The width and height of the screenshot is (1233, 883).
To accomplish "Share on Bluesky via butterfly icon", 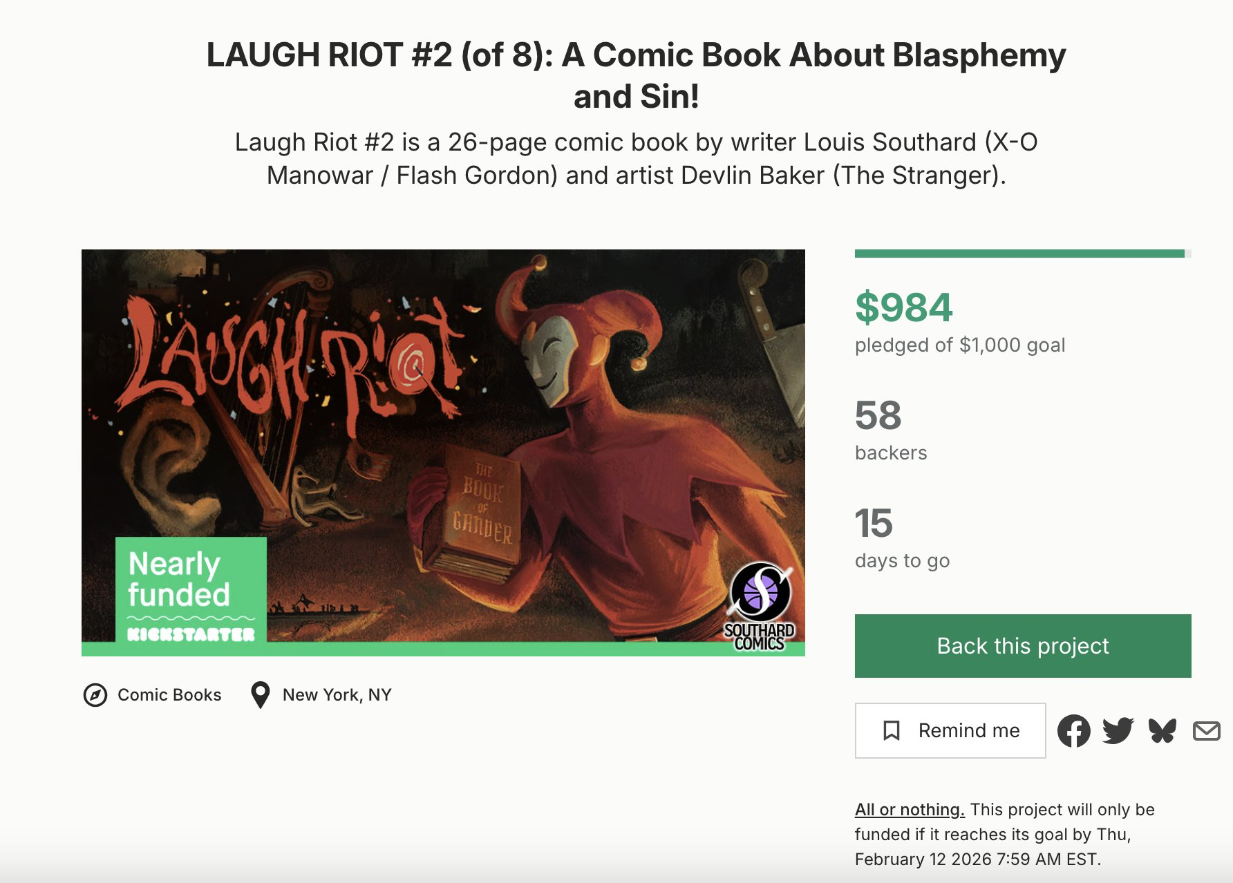I will [1162, 731].
